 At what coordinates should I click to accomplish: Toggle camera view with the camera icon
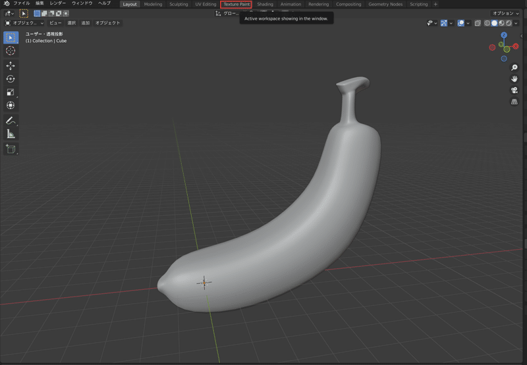point(514,90)
